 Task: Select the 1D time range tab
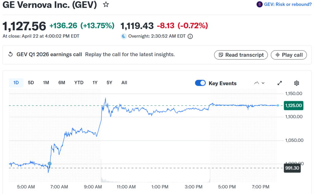[x=16, y=82]
